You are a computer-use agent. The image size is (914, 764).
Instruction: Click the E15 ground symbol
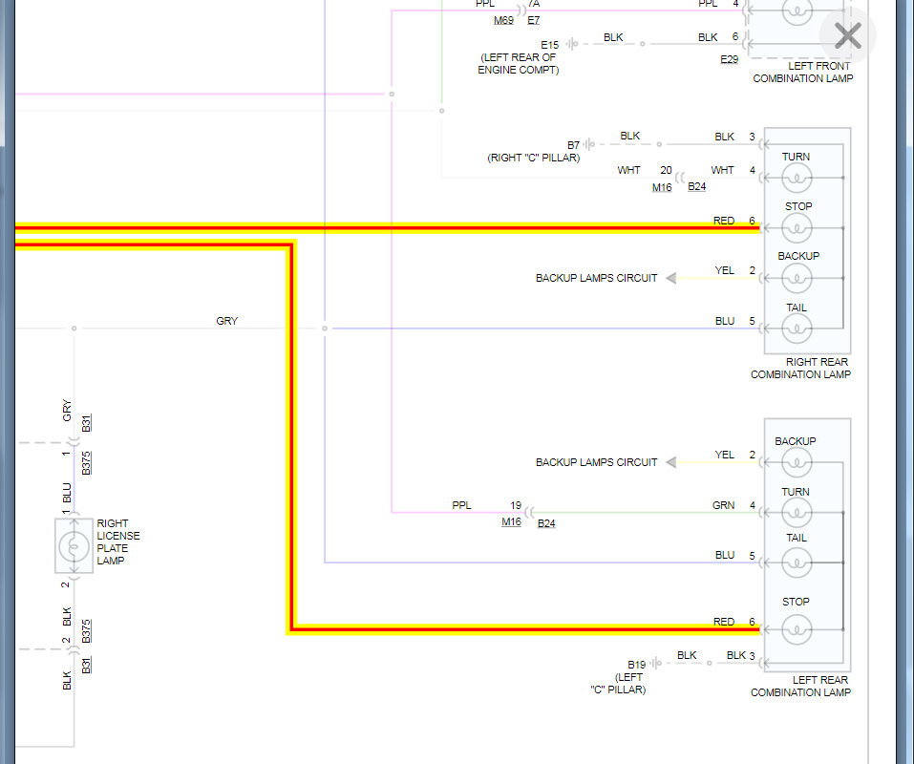click(572, 44)
